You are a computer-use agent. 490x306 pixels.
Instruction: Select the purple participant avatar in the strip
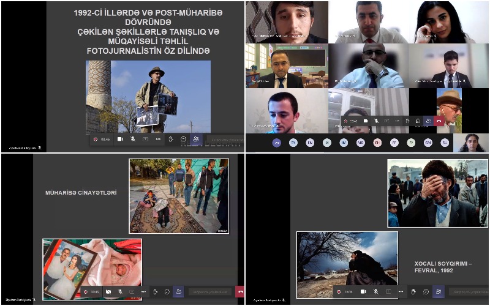pos(277,143)
